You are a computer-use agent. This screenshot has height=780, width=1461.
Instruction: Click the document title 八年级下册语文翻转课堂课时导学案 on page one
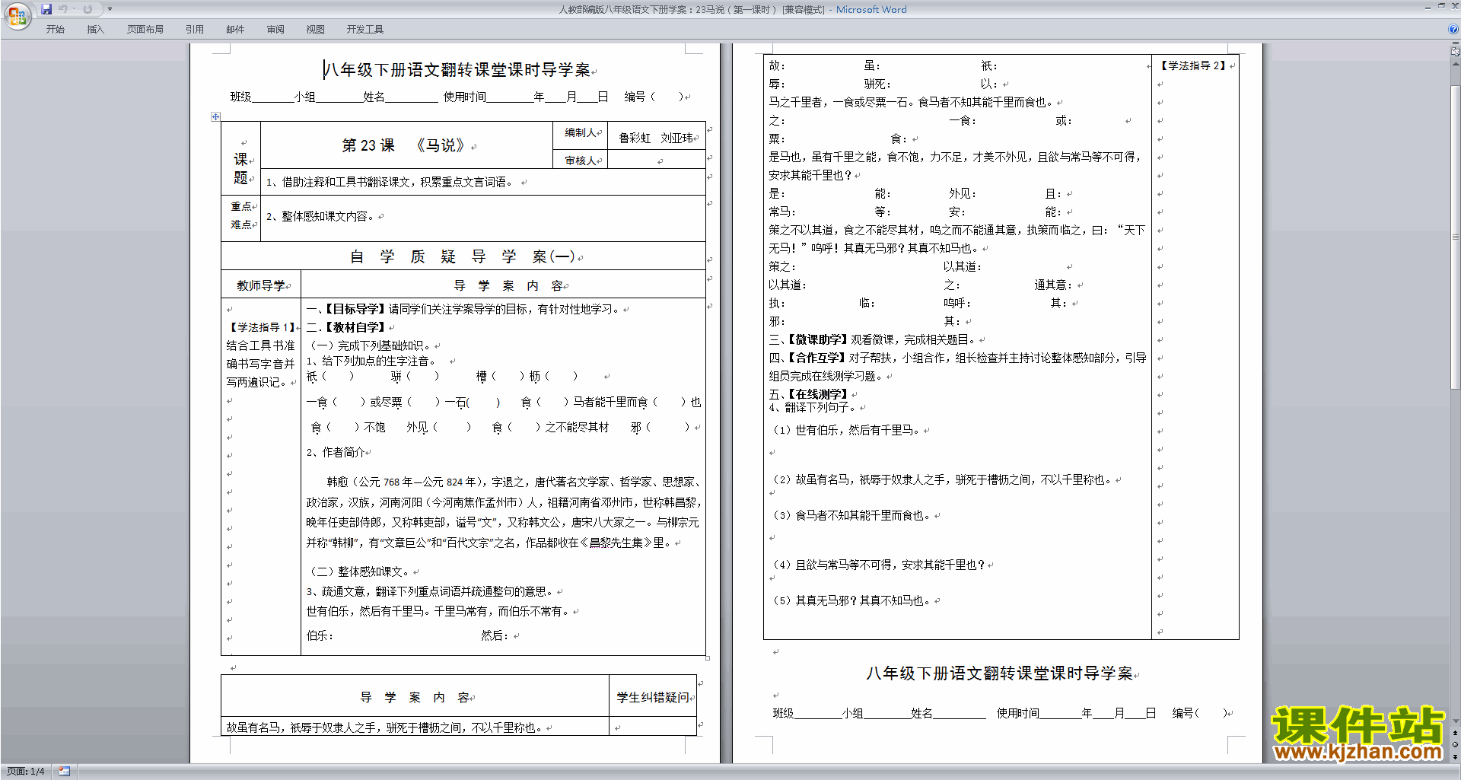pyautogui.click(x=459, y=70)
